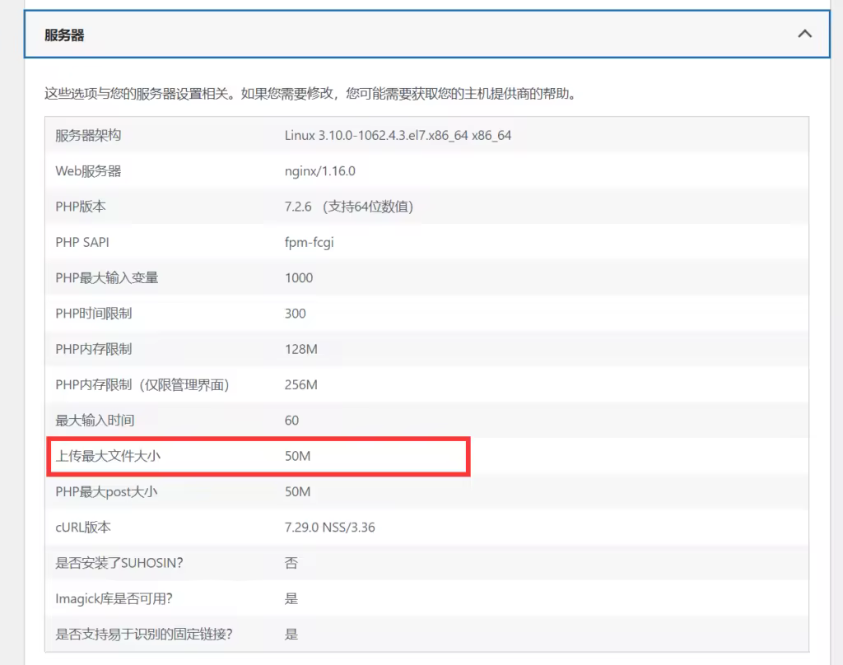
Task: Click the highlighted 上传最大文件大小 label
Action: point(108,456)
